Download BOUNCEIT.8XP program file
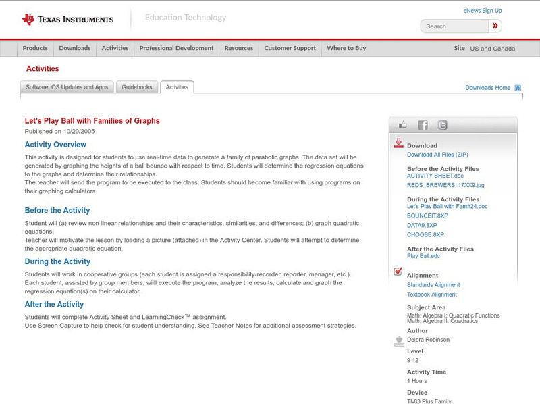This screenshot has height=404, width=540. click(x=427, y=216)
